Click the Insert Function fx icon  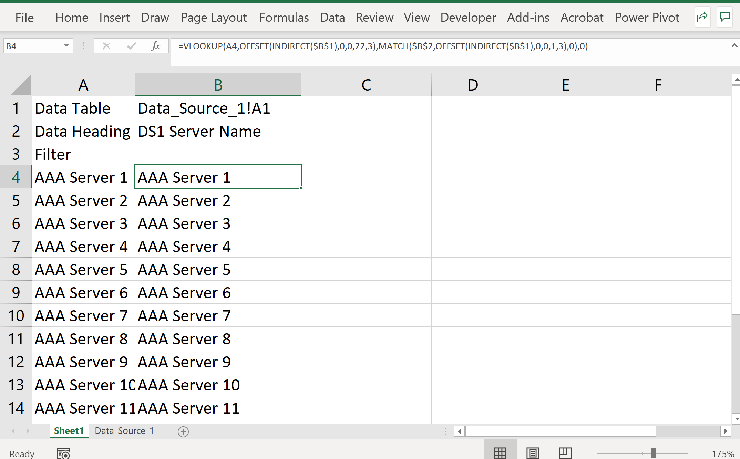[x=156, y=46]
